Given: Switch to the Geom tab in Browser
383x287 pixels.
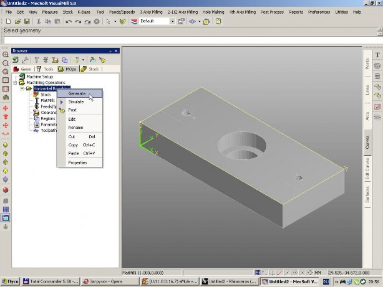Looking at the screenshot, I should pyautogui.click(x=23, y=69).
